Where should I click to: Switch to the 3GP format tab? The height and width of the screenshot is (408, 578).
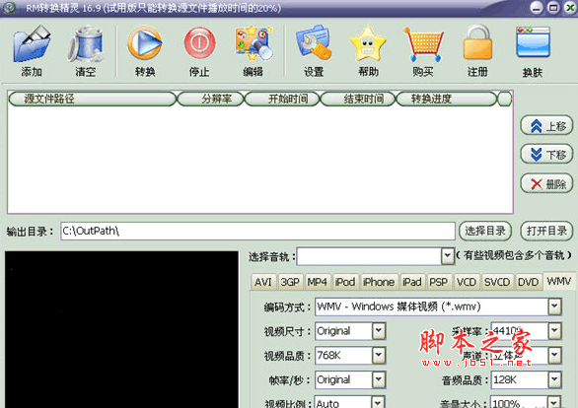(x=290, y=282)
